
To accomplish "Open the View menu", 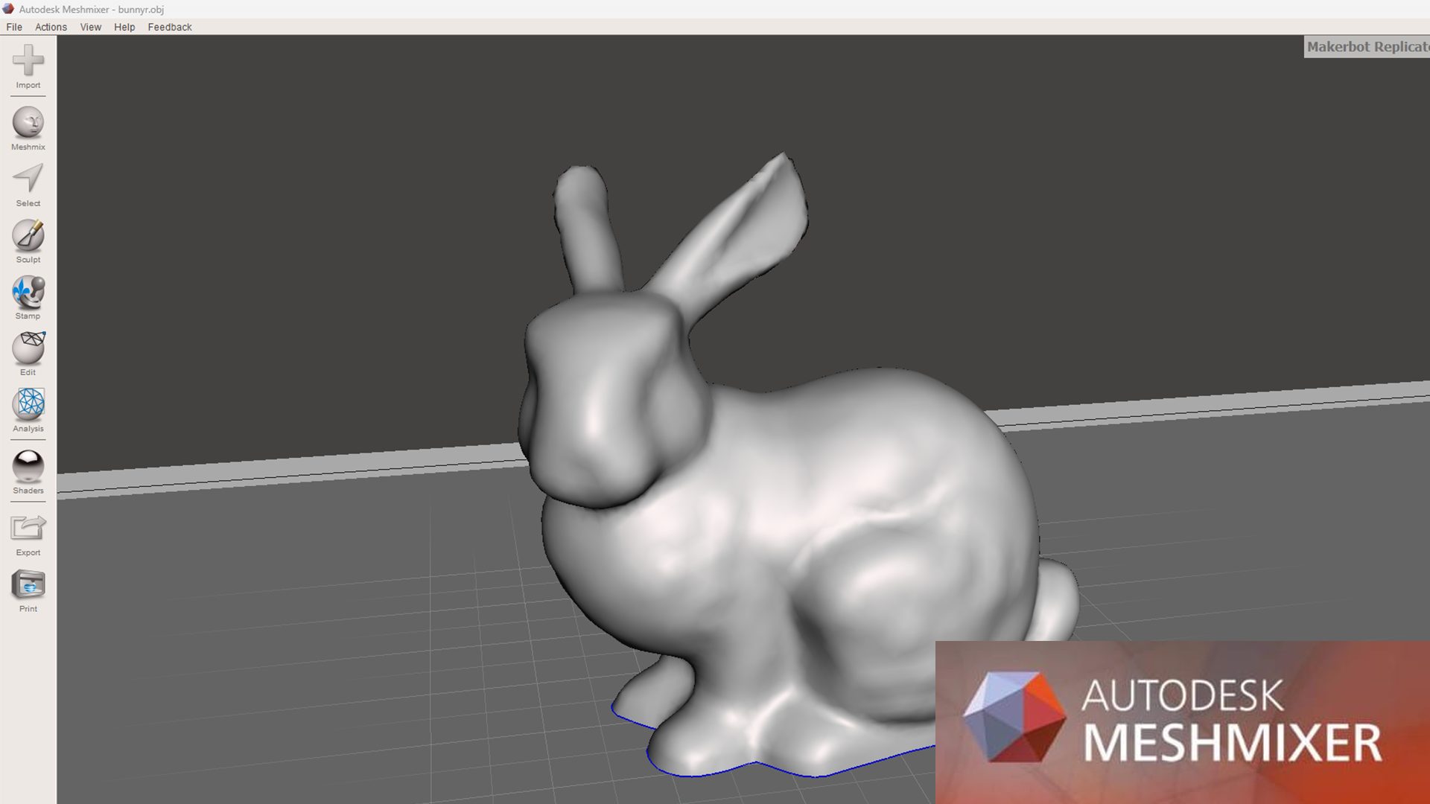I will click(90, 27).
